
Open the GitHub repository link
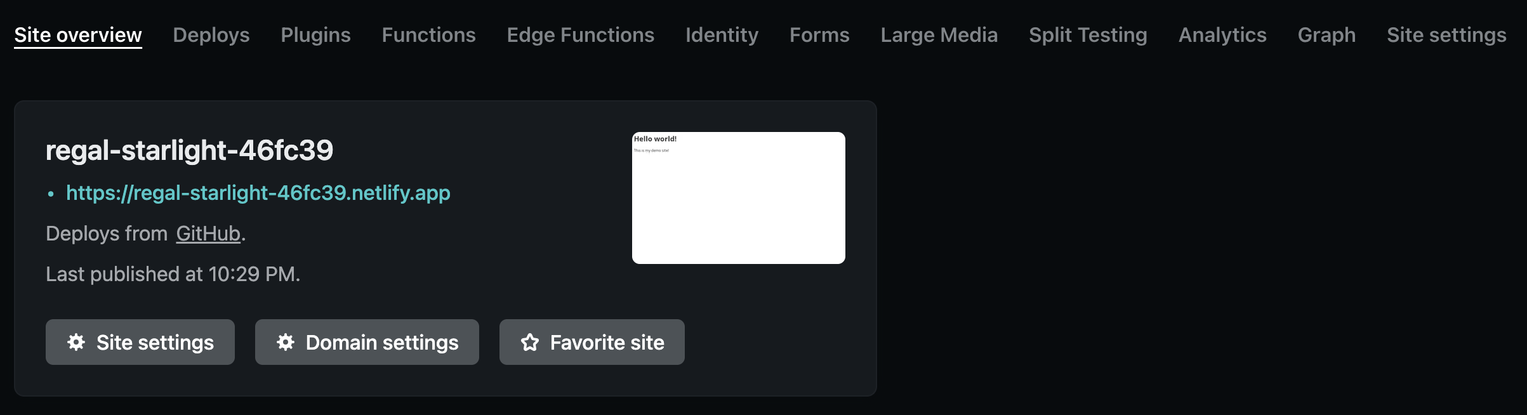[x=209, y=234]
